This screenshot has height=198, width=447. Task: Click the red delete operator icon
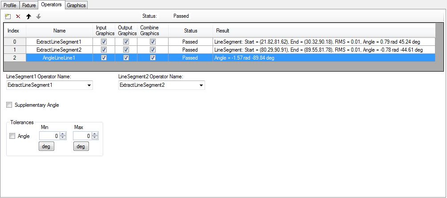coord(18,16)
